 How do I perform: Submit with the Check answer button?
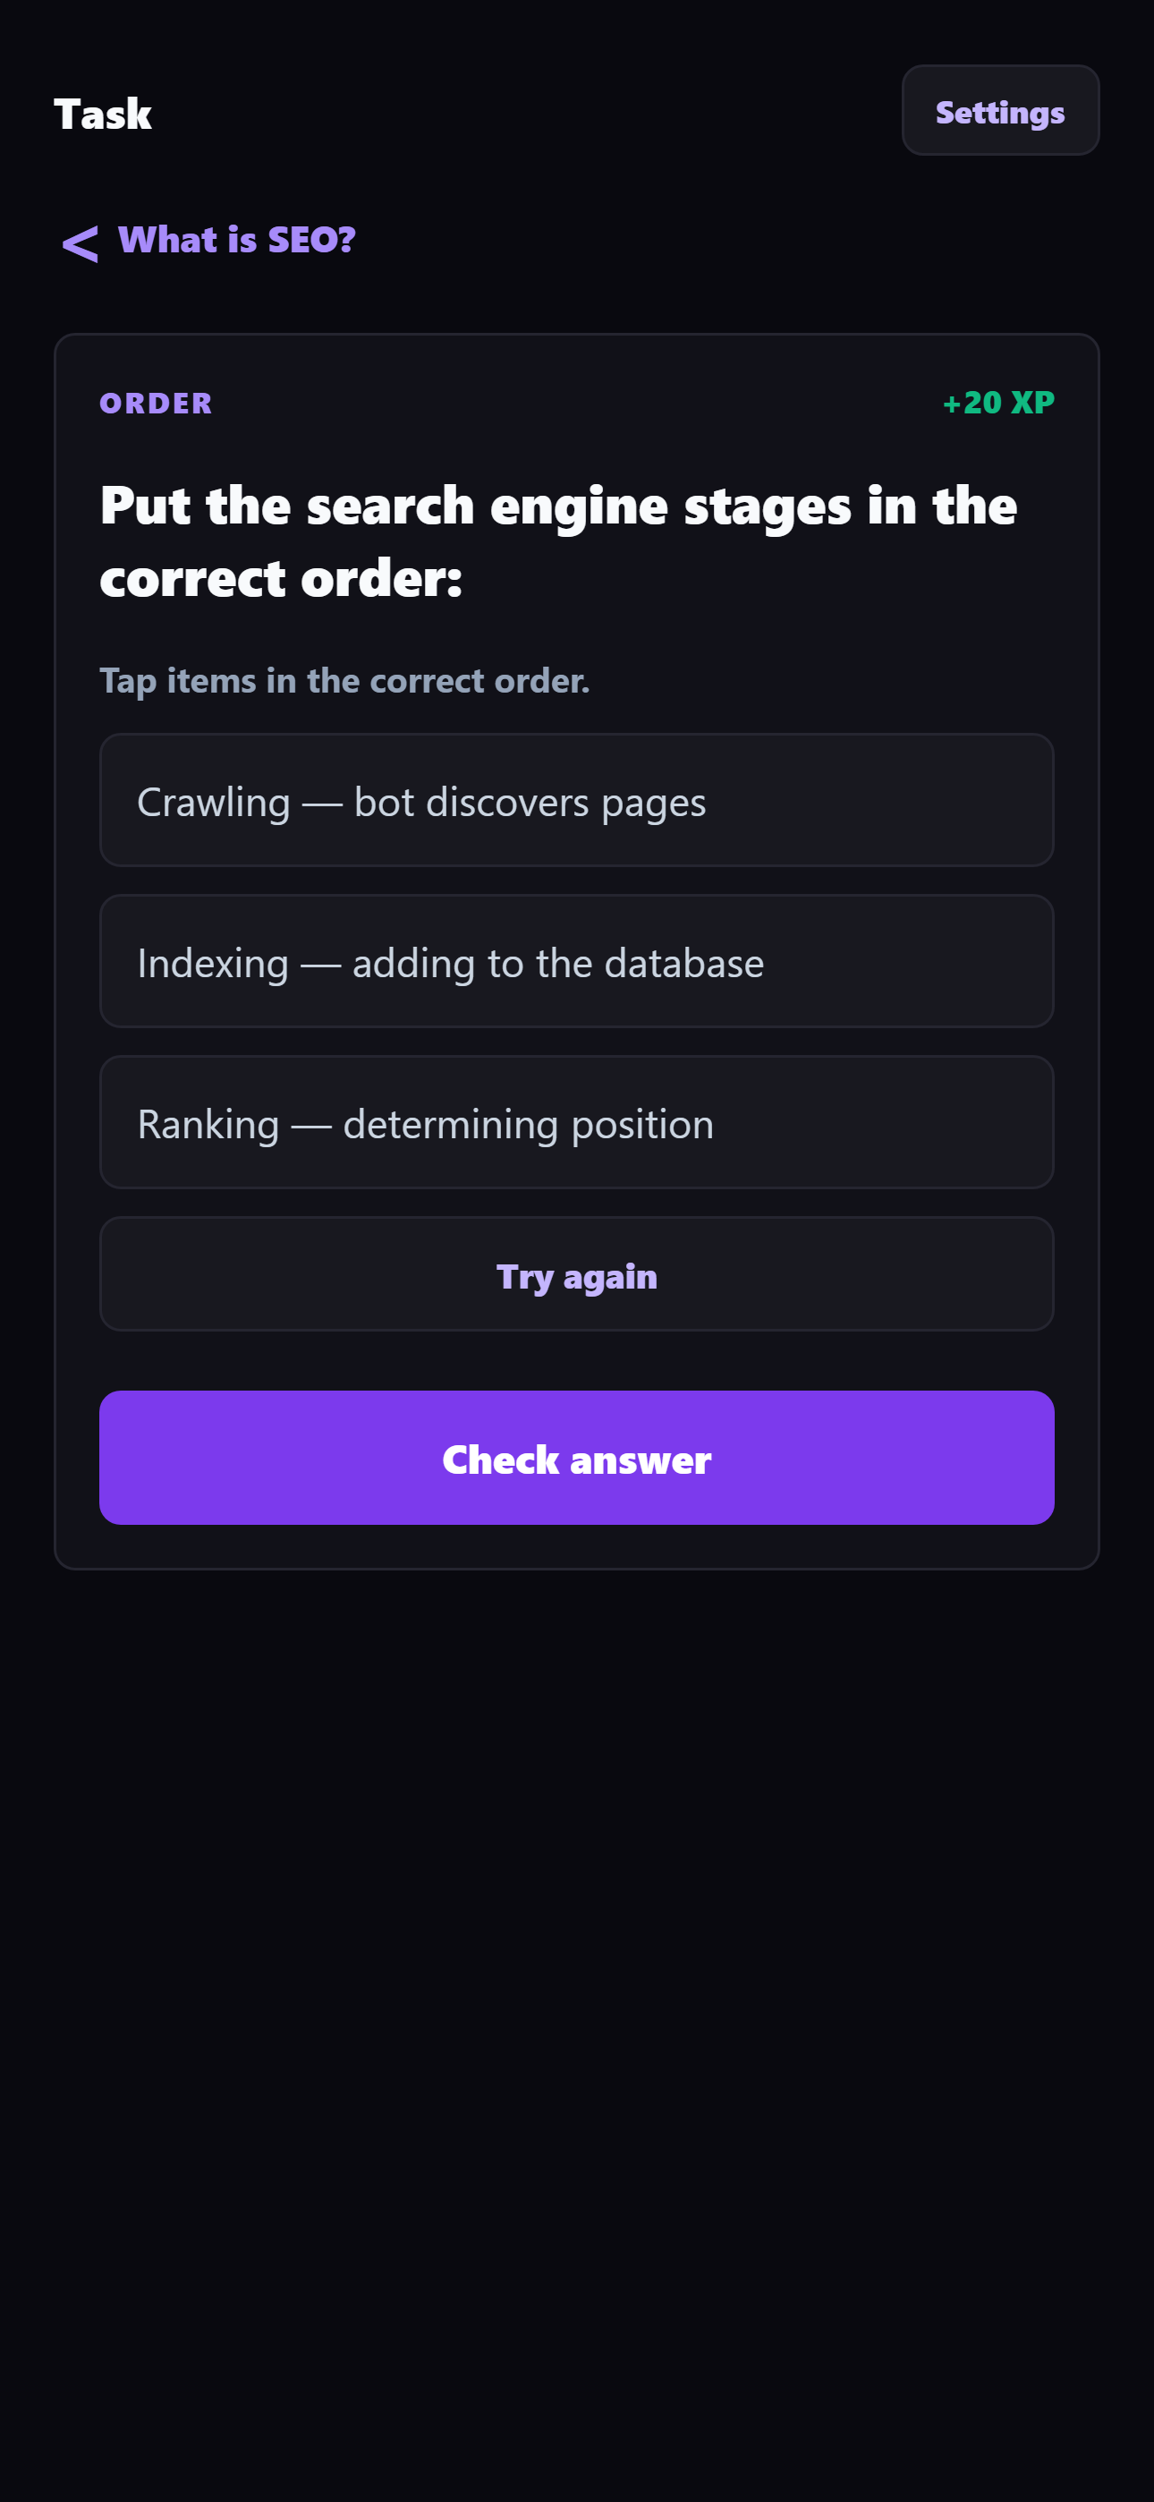[576, 1457]
